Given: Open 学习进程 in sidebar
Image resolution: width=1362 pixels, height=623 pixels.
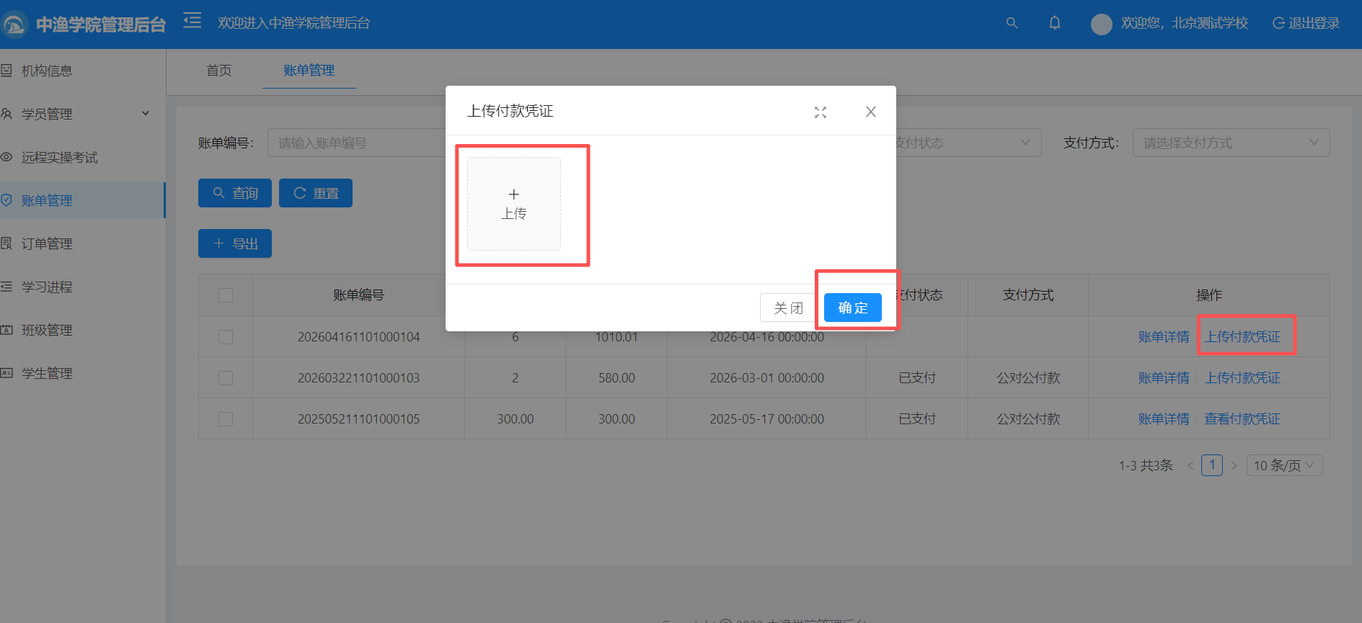Looking at the screenshot, I should click(83, 287).
